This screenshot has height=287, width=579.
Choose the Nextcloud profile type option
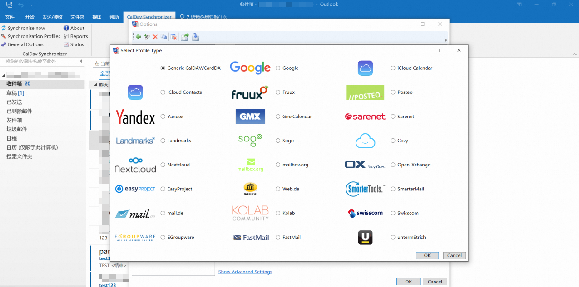[163, 165]
